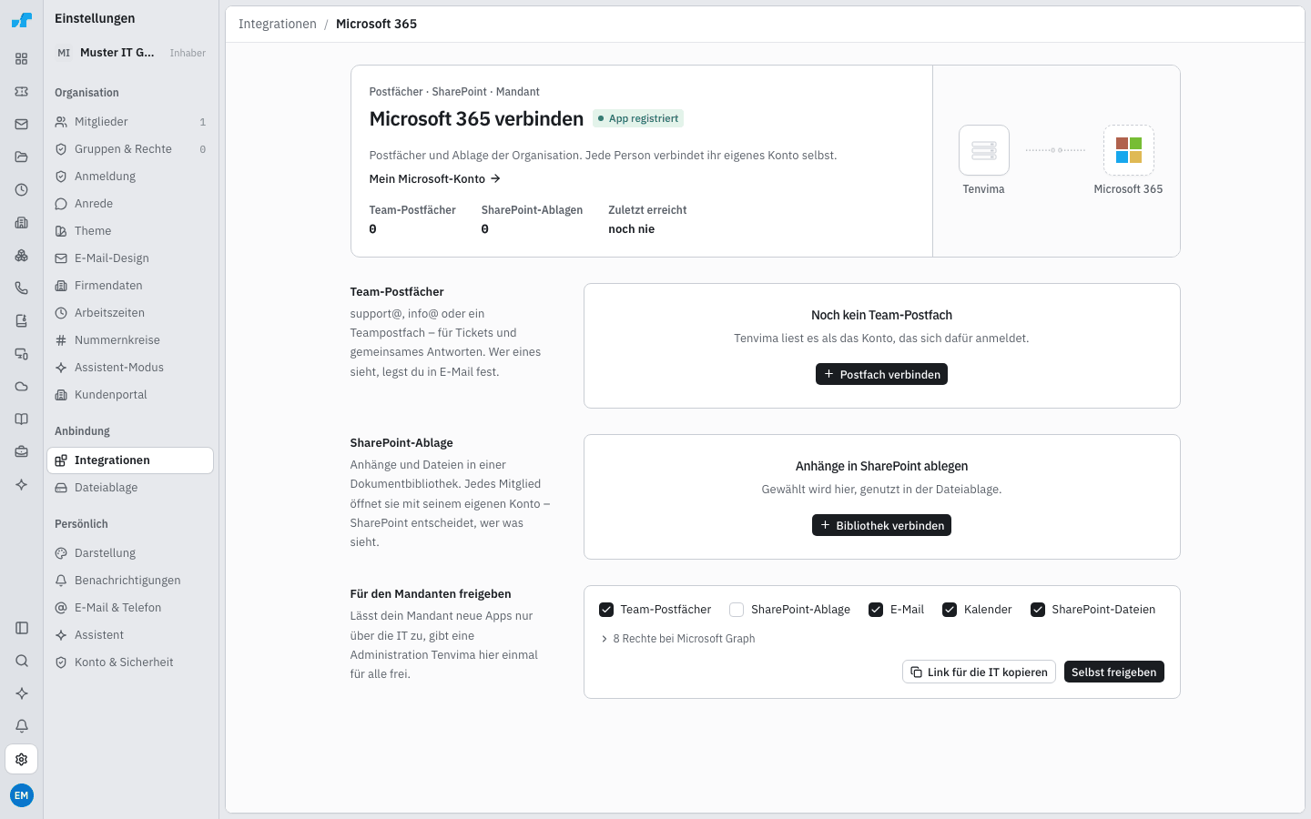The height and width of the screenshot is (819, 1311).
Task: Check the SharePoint-Ablage checkbox
Action: pos(737,610)
